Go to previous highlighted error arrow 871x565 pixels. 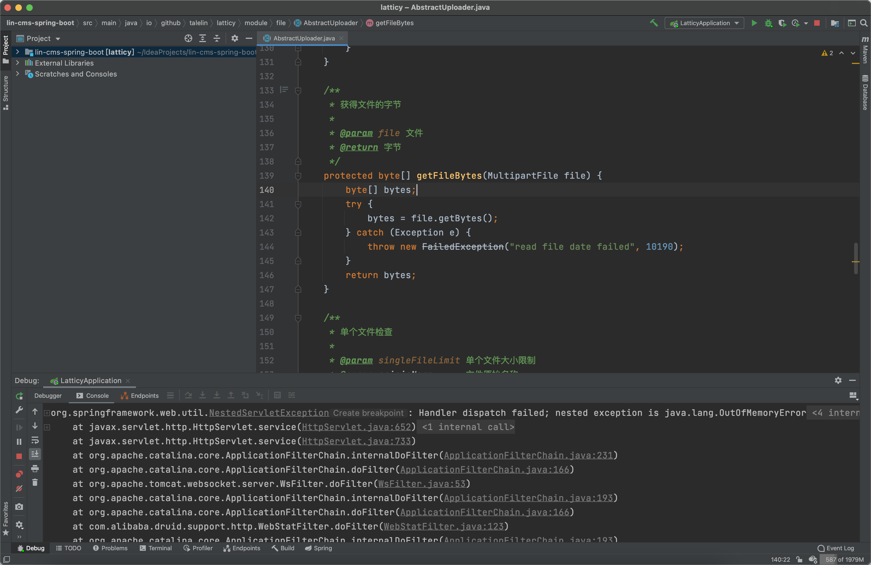coord(841,53)
